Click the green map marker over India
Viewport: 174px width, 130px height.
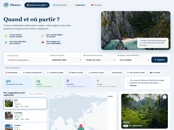66,124
